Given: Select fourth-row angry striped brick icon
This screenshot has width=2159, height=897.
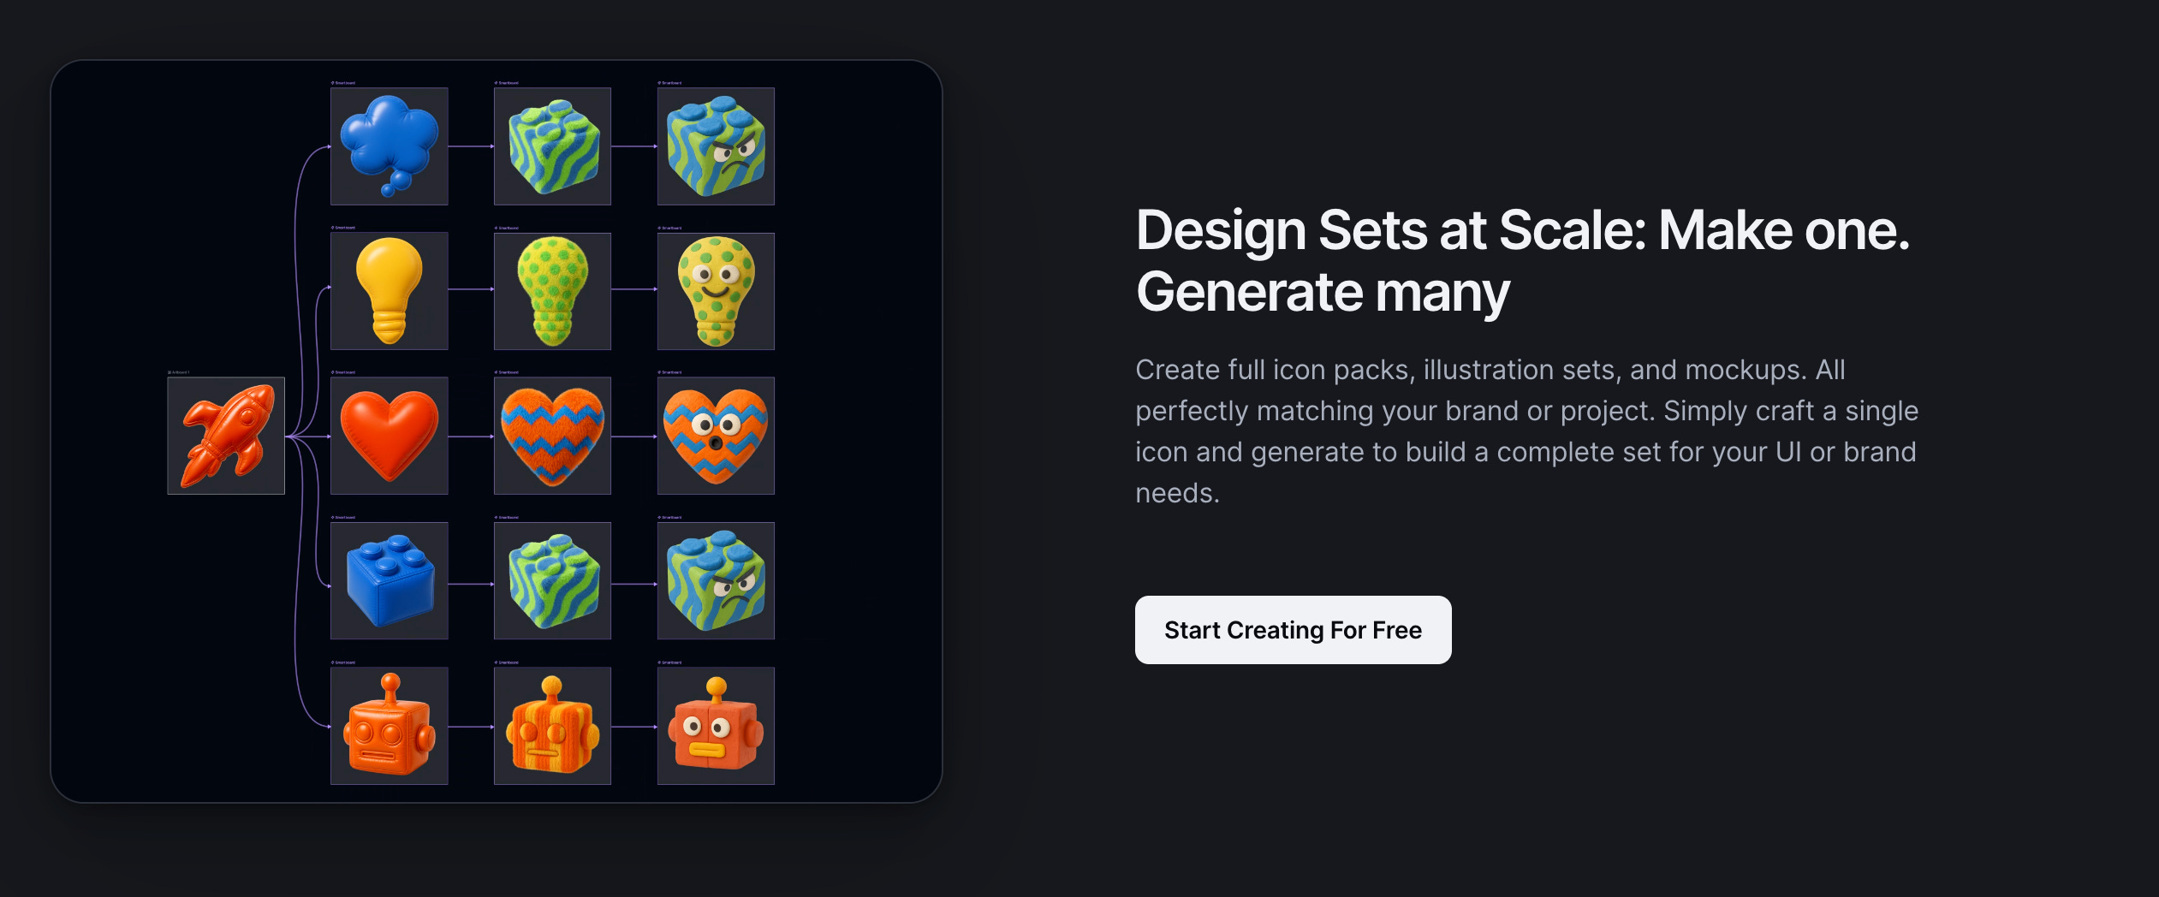Looking at the screenshot, I should tap(716, 581).
